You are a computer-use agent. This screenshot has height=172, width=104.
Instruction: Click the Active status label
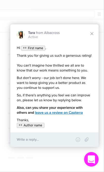pos(33,37)
